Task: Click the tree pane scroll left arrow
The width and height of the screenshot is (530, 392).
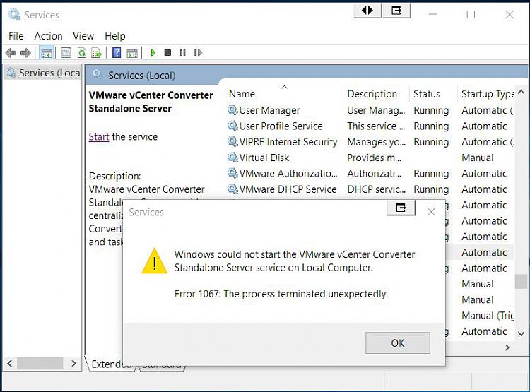Action: tap(10, 364)
